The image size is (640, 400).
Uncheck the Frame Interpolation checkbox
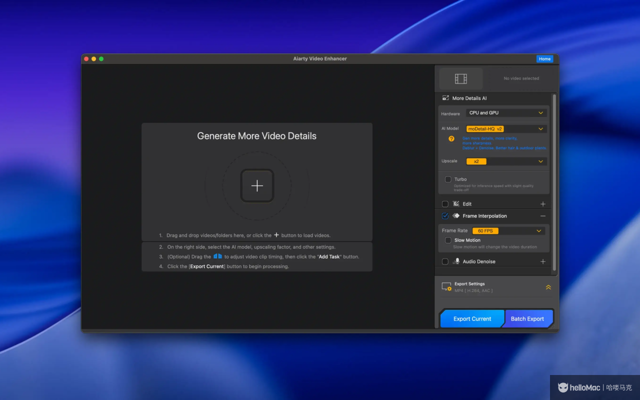click(x=445, y=216)
